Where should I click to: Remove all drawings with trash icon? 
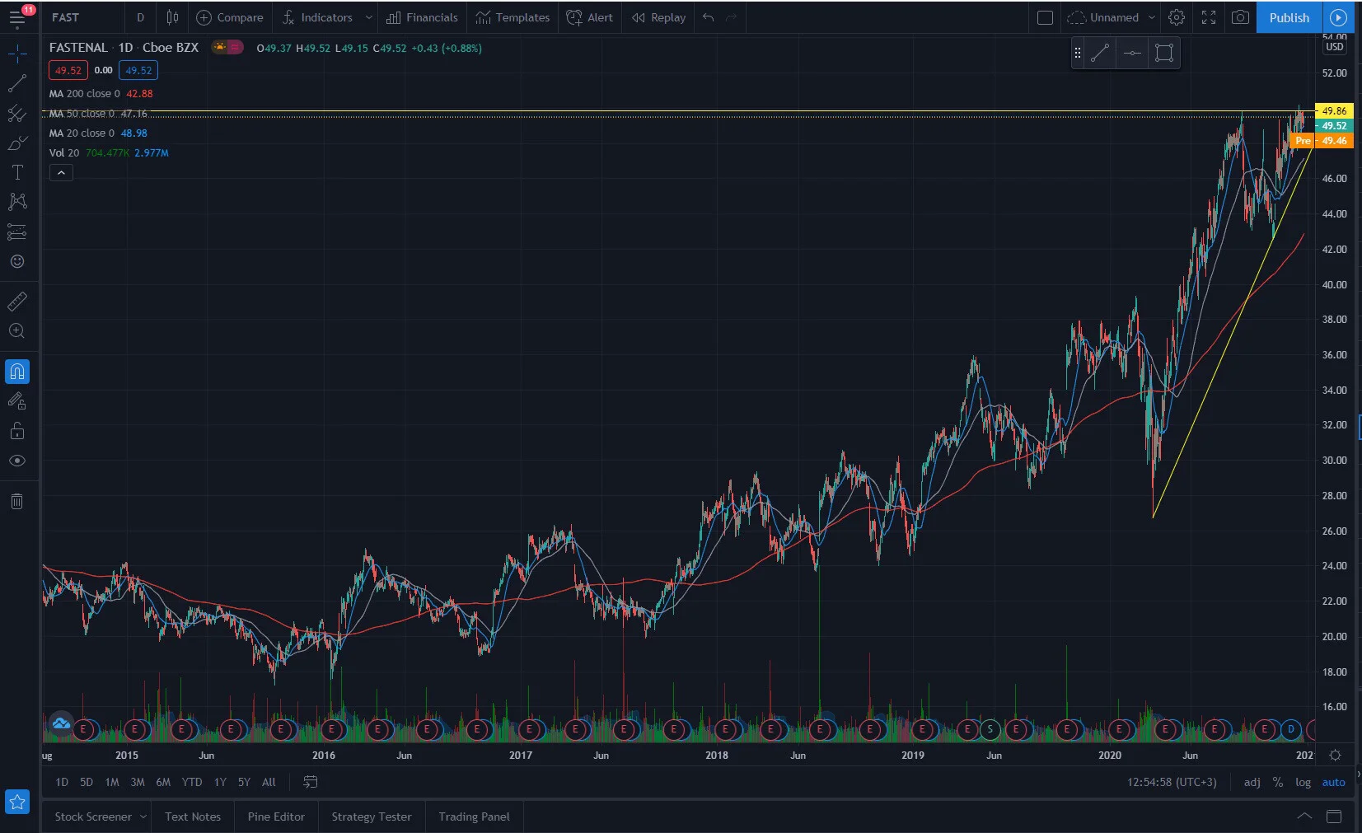point(17,501)
